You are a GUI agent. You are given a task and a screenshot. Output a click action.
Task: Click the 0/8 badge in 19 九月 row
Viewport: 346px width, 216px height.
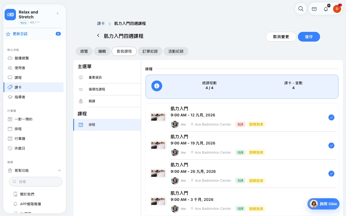tap(240, 153)
